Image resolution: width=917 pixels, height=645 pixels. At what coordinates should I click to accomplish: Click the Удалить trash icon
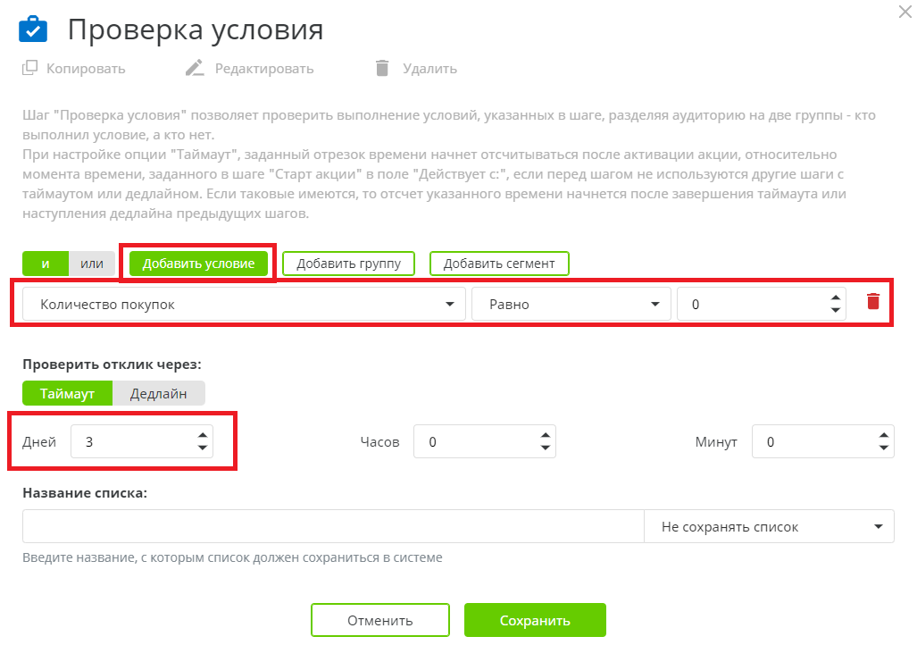(384, 68)
